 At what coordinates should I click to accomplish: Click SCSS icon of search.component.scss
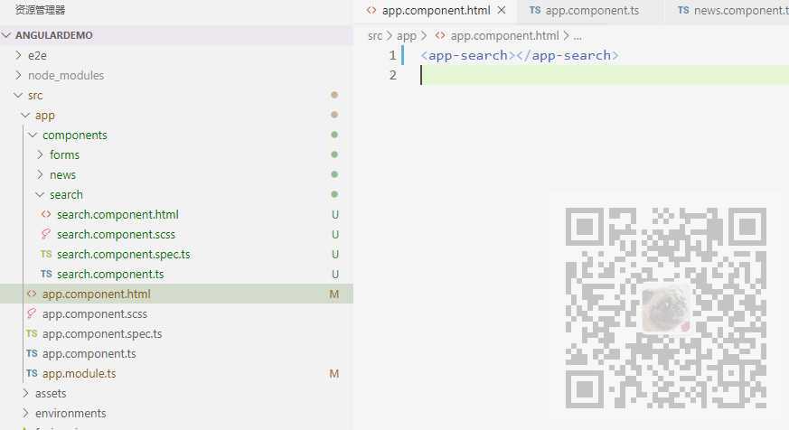coord(46,234)
